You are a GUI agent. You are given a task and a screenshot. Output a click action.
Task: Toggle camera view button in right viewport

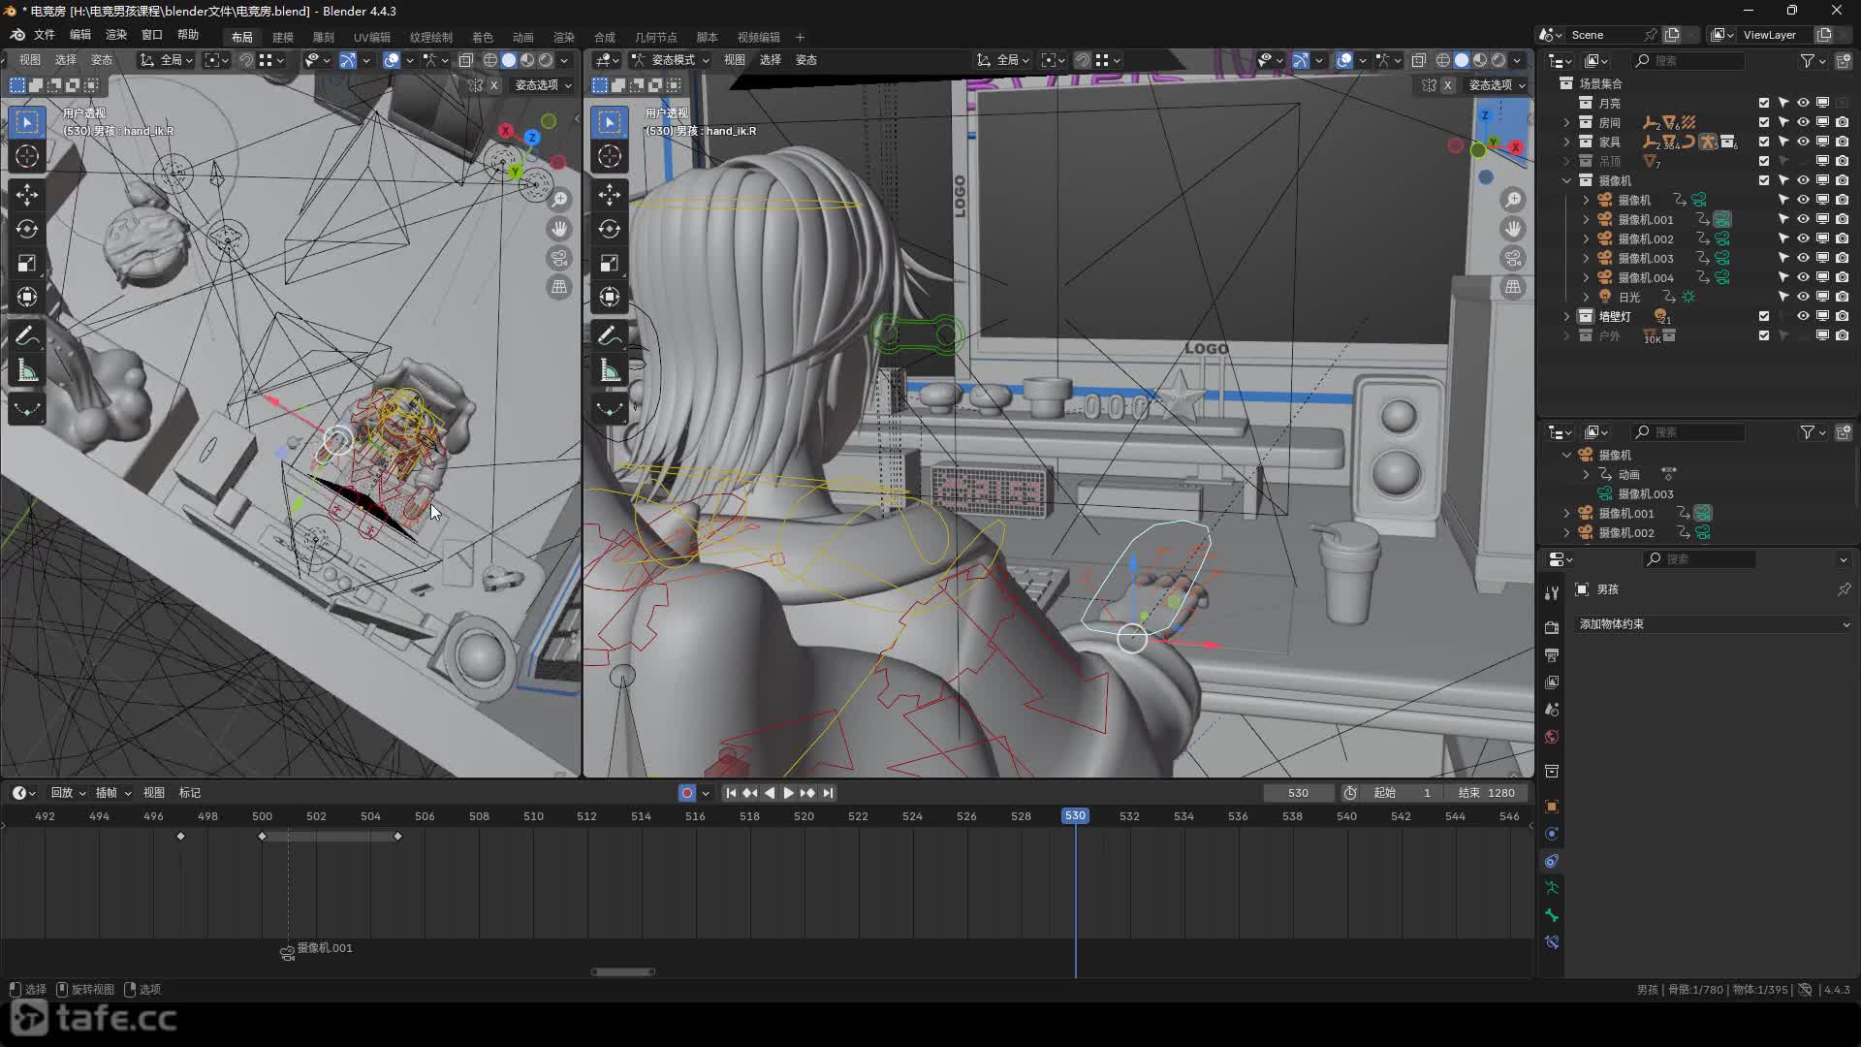click(x=1513, y=258)
